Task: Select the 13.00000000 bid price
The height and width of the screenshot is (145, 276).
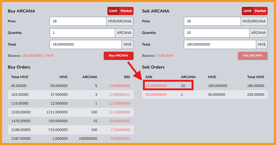Action: [119, 86]
